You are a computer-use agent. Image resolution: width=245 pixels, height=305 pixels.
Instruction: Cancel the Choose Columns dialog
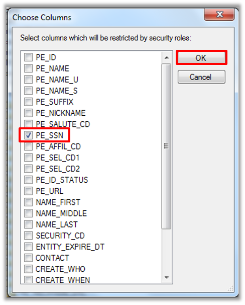click(201, 77)
